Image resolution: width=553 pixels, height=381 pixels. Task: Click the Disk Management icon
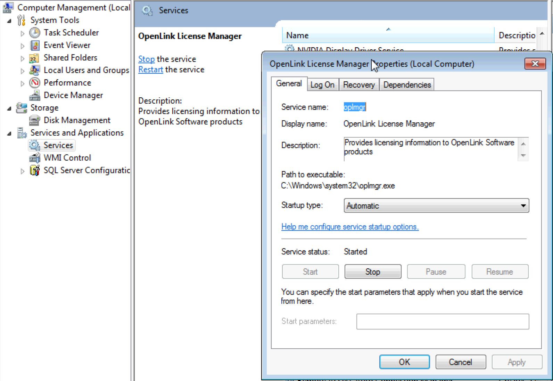pyautogui.click(x=34, y=120)
